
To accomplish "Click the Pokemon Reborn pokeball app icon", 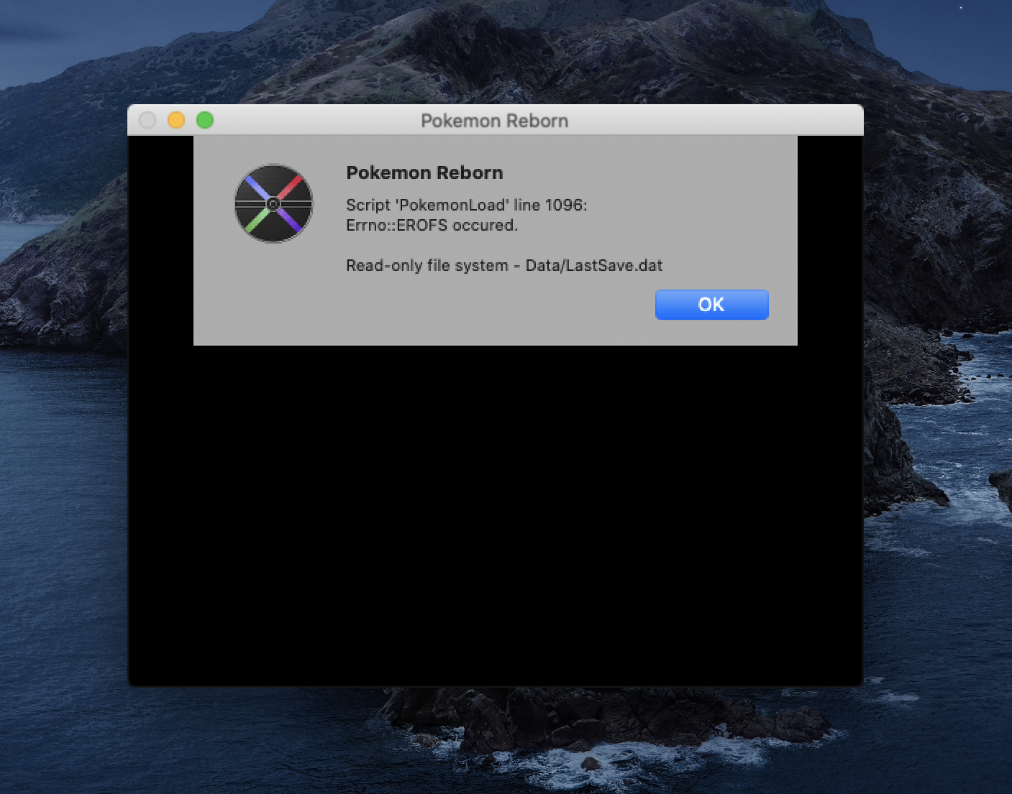I will pos(273,204).
